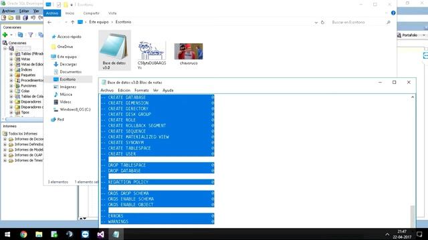Select OneDrive in navigation pane
This screenshot has width=428, height=240.
65,47
